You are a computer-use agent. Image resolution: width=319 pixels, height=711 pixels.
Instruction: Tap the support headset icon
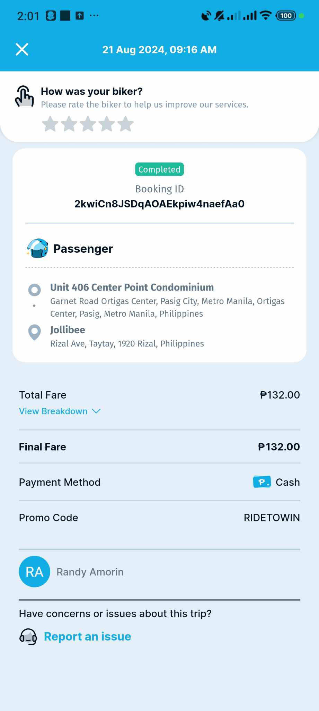click(x=28, y=636)
